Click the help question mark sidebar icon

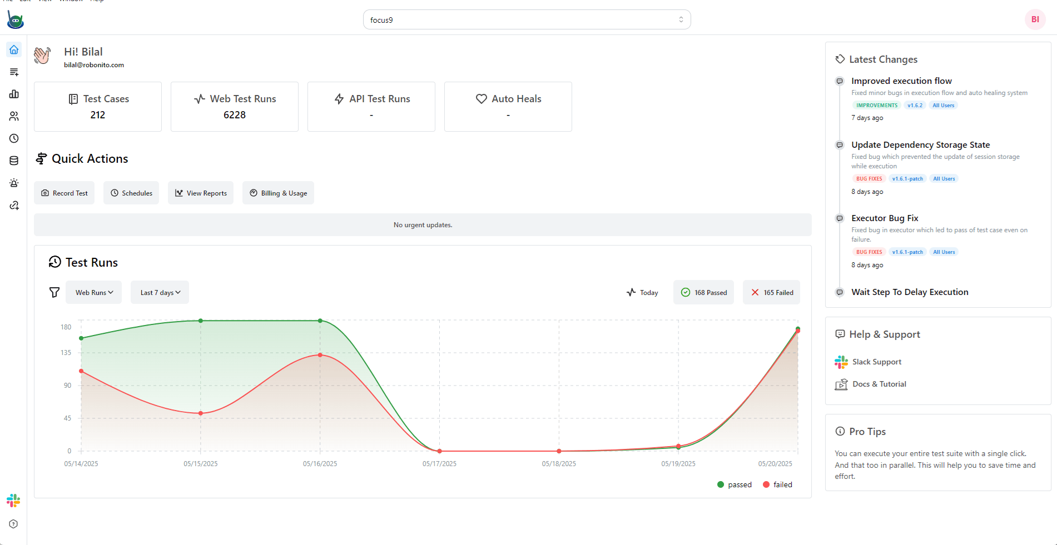click(13, 524)
